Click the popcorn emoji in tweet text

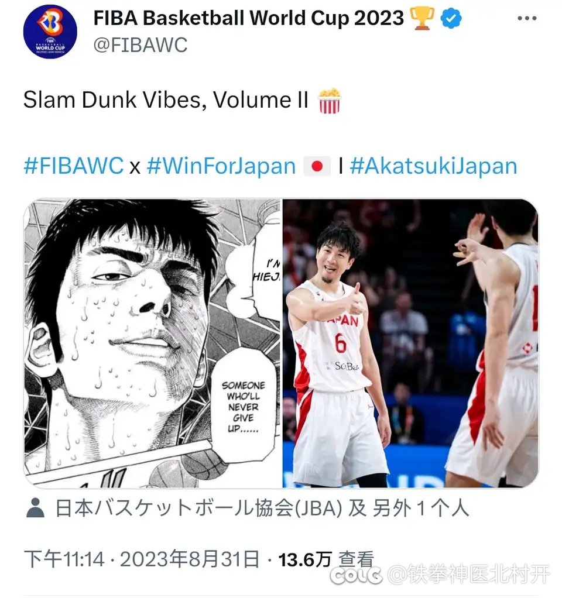[x=330, y=101]
